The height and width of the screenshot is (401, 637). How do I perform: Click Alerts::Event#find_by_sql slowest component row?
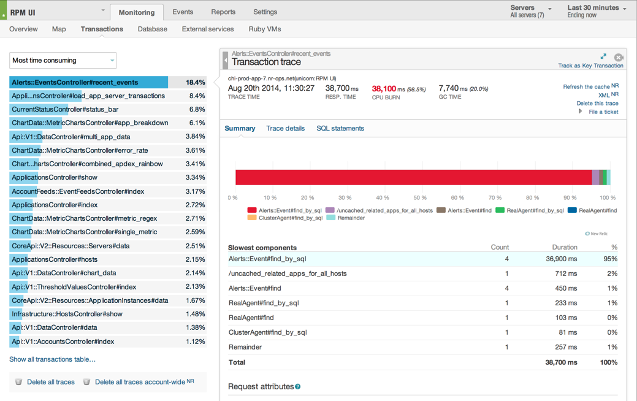tap(423, 259)
